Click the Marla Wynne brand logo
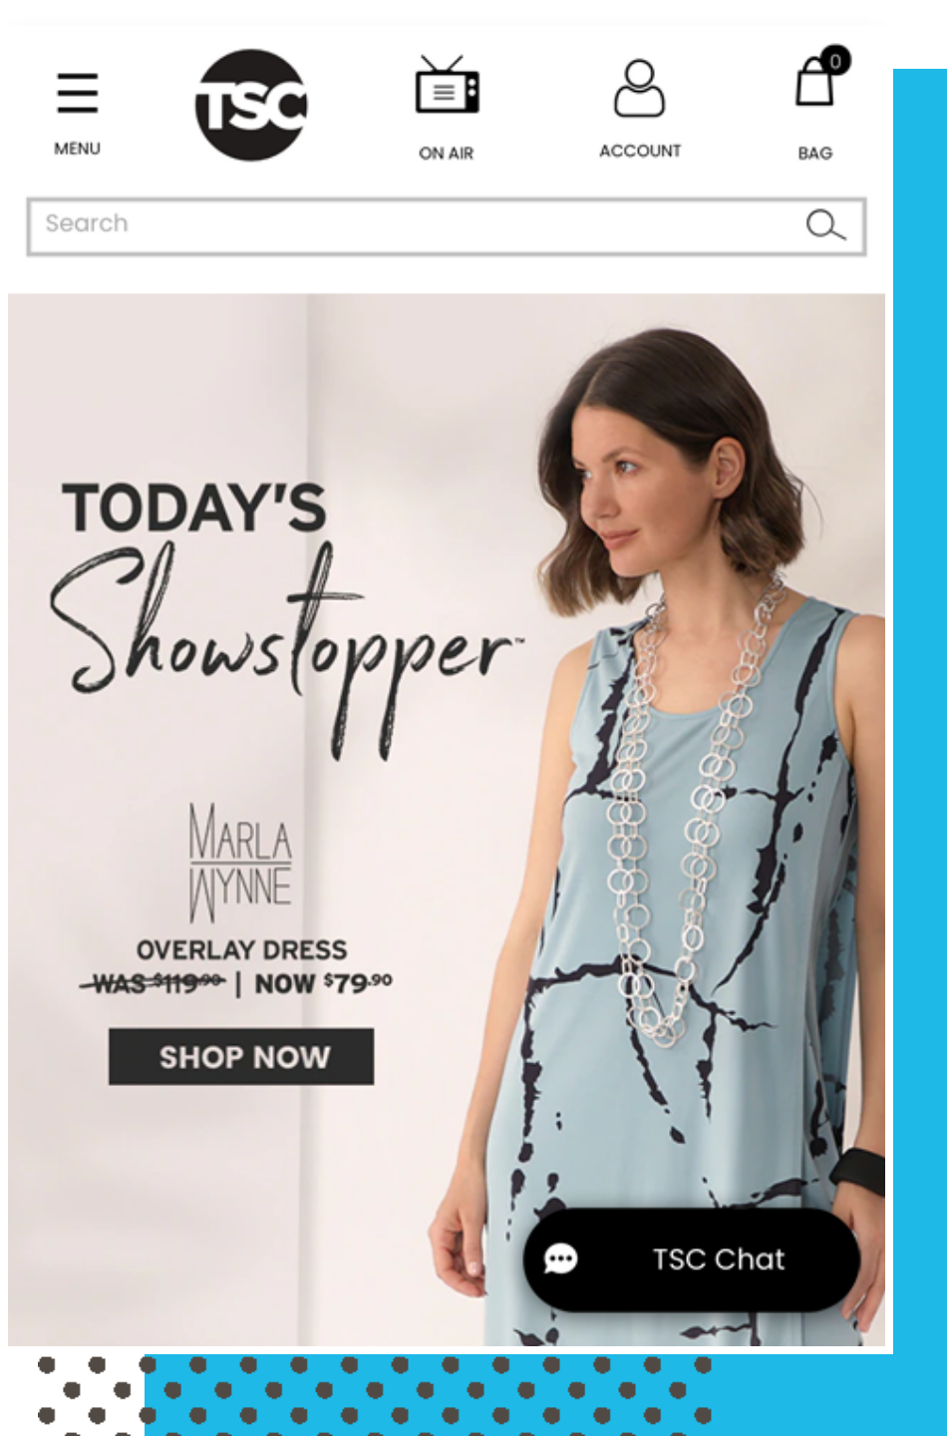 pos(241,864)
